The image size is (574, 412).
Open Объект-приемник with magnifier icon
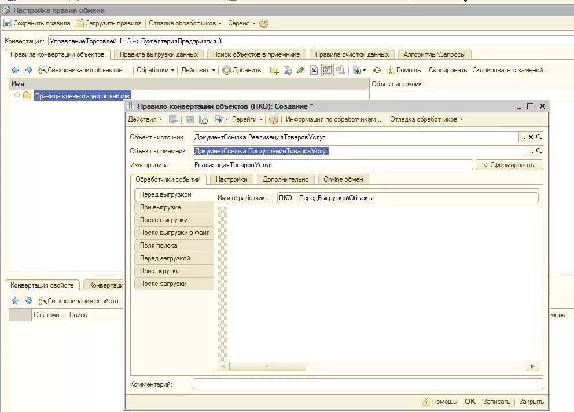click(x=539, y=151)
